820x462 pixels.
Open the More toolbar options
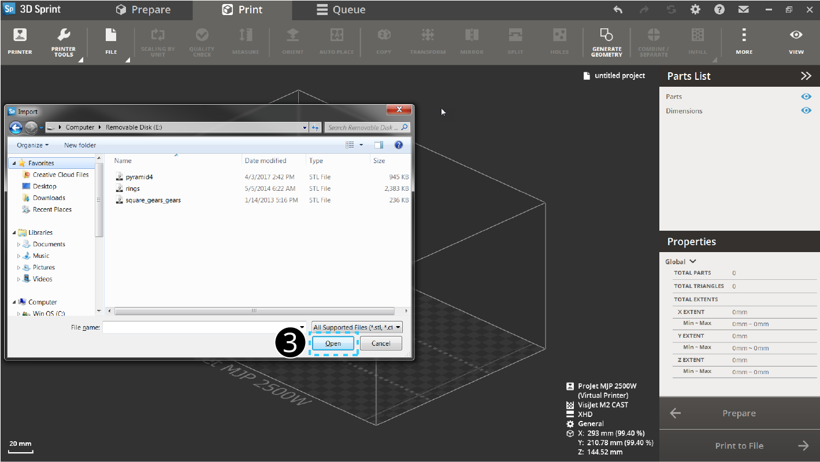pyautogui.click(x=744, y=42)
